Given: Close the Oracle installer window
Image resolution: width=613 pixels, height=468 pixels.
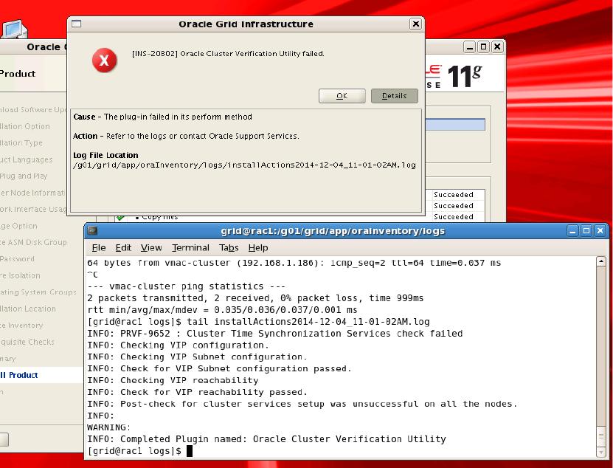Looking at the screenshot, I should 497,47.
